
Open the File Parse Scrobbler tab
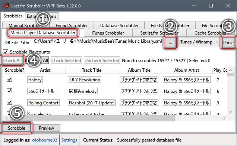[170, 26]
